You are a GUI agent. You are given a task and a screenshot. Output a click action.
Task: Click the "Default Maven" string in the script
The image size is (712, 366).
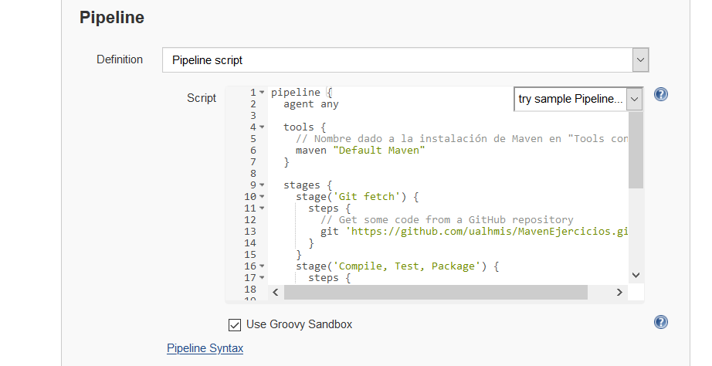(378, 151)
